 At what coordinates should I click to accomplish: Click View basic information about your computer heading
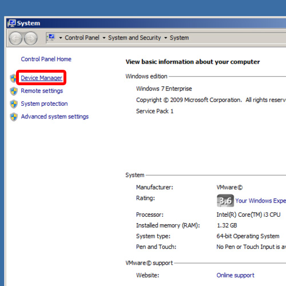click(193, 62)
